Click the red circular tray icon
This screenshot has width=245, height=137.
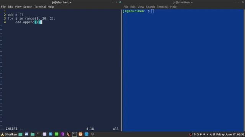[191, 134]
